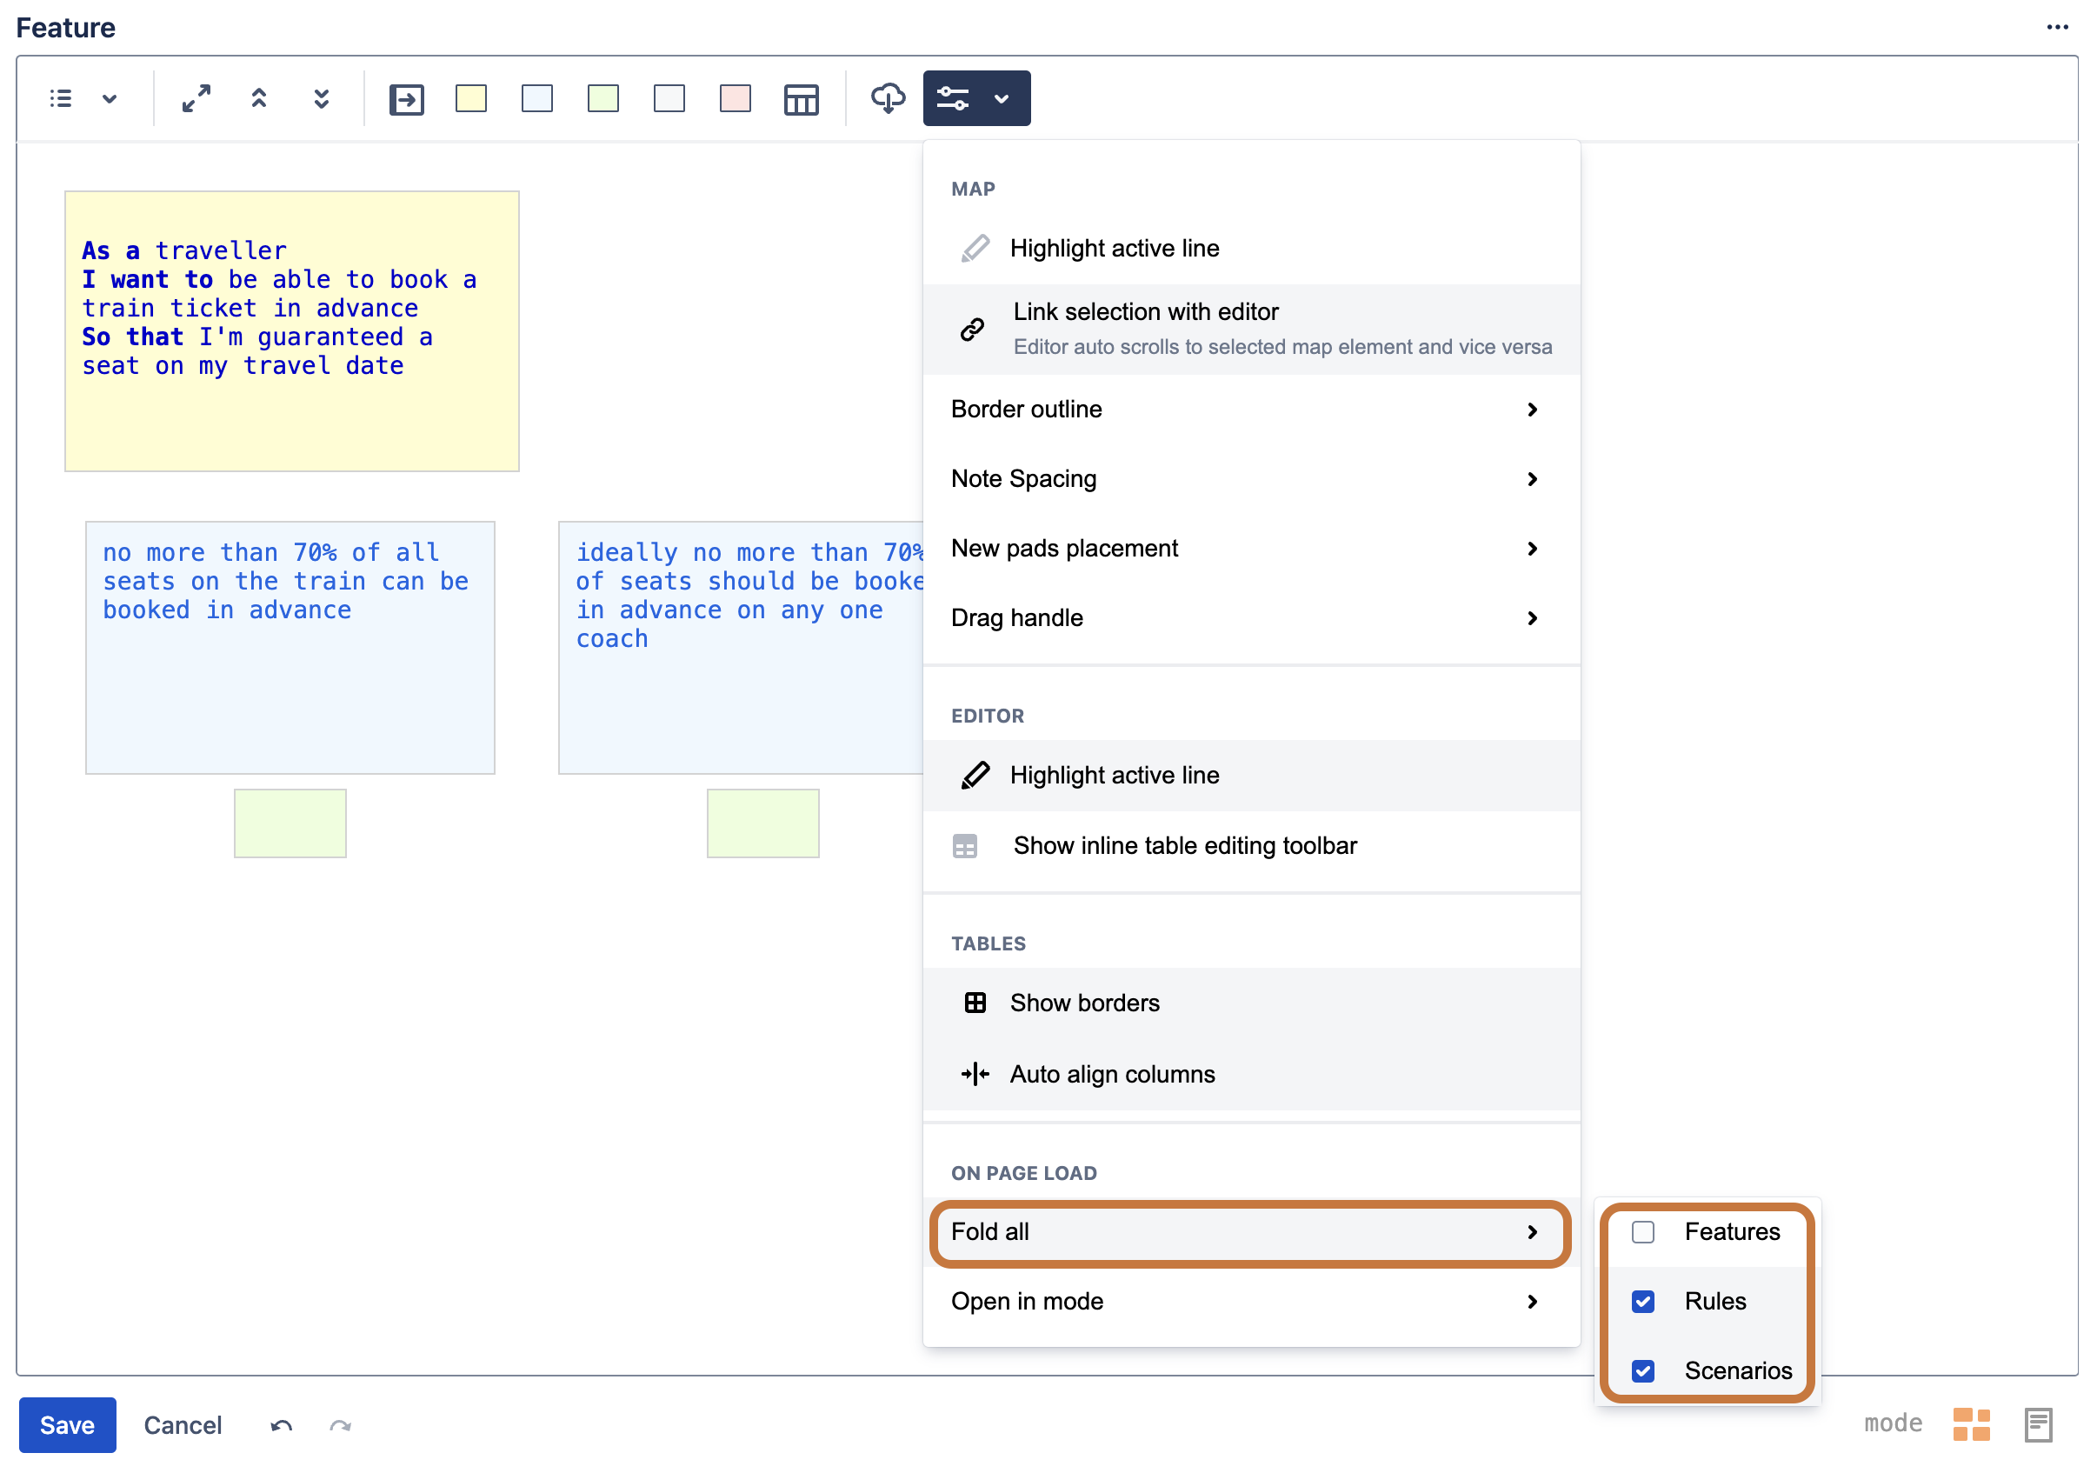Viewport: 2097px width, 1473px height.
Task: Expand the Note Spacing submenu
Action: (x=1251, y=478)
